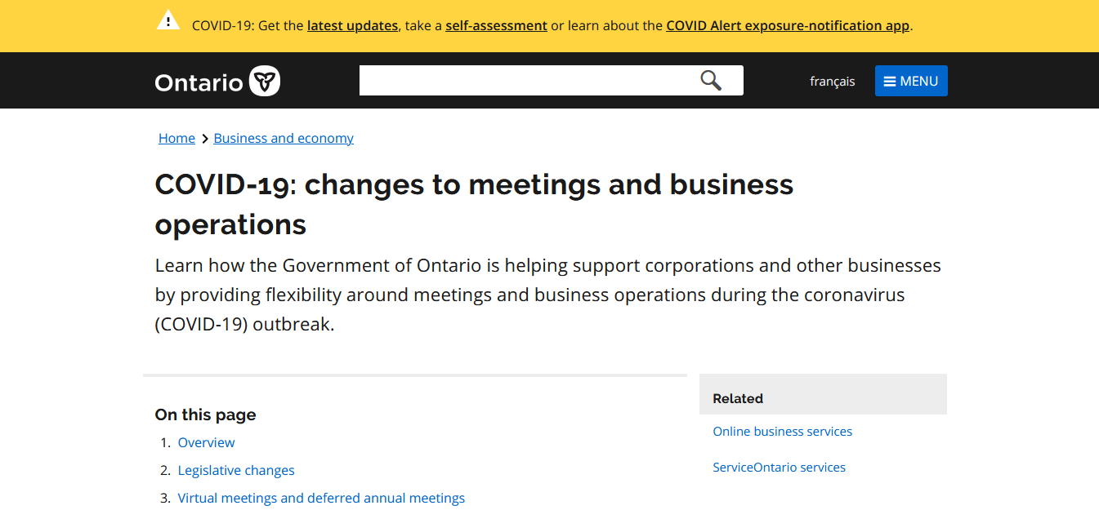Go to Virtual meetings and deferred annual meetings
Image resolution: width=1099 pixels, height=510 pixels.
click(x=321, y=498)
